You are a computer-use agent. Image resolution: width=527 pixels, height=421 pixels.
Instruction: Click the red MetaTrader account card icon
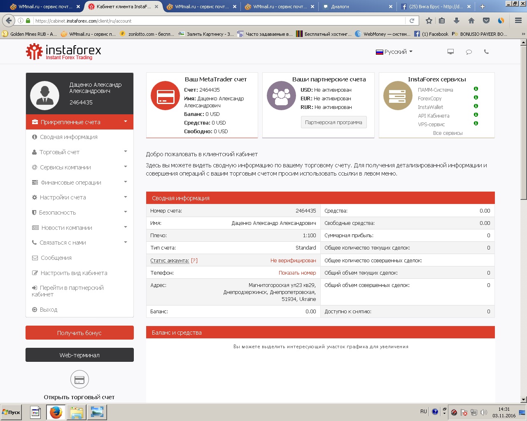click(165, 96)
